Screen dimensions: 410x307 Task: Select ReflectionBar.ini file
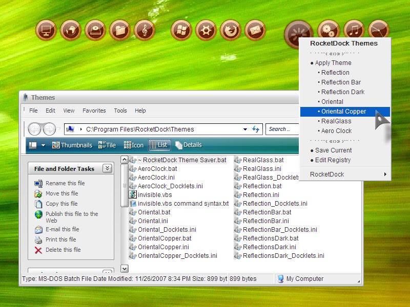pyautogui.click(x=261, y=221)
